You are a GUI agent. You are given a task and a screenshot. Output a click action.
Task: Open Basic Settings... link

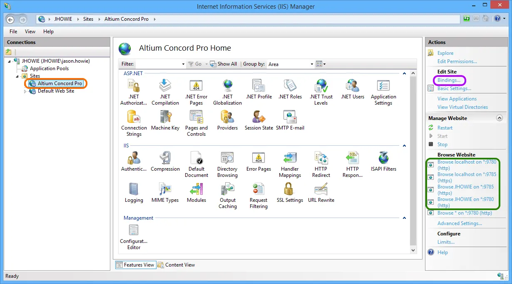pyautogui.click(x=454, y=88)
